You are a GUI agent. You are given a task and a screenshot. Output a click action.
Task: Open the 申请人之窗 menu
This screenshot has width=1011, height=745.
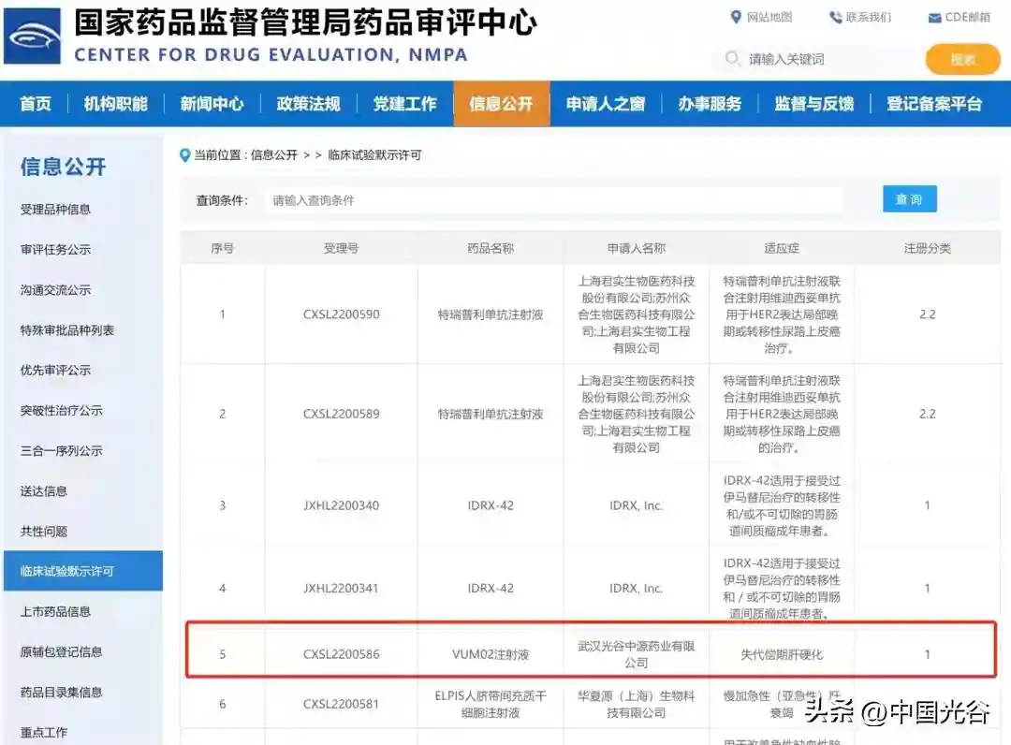click(x=606, y=104)
